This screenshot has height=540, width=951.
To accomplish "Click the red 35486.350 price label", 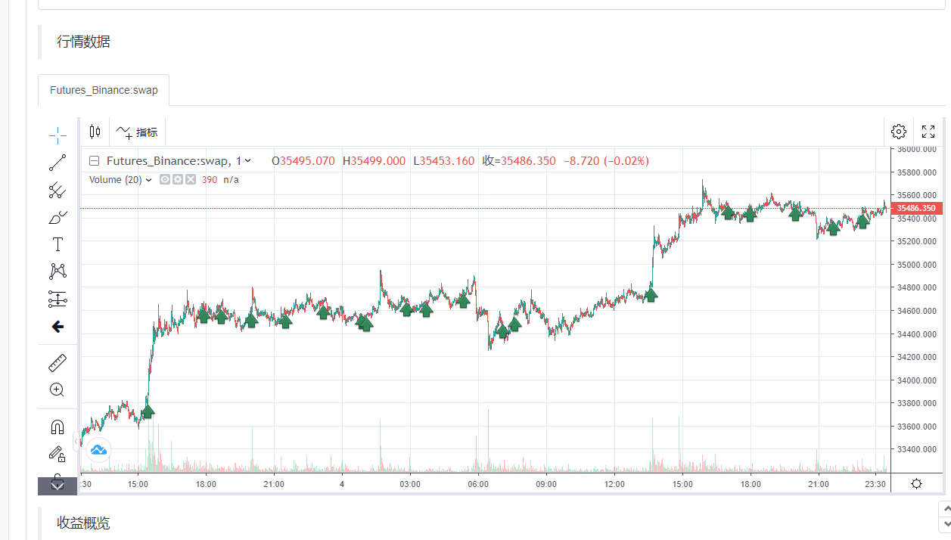I will tap(916, 208).
